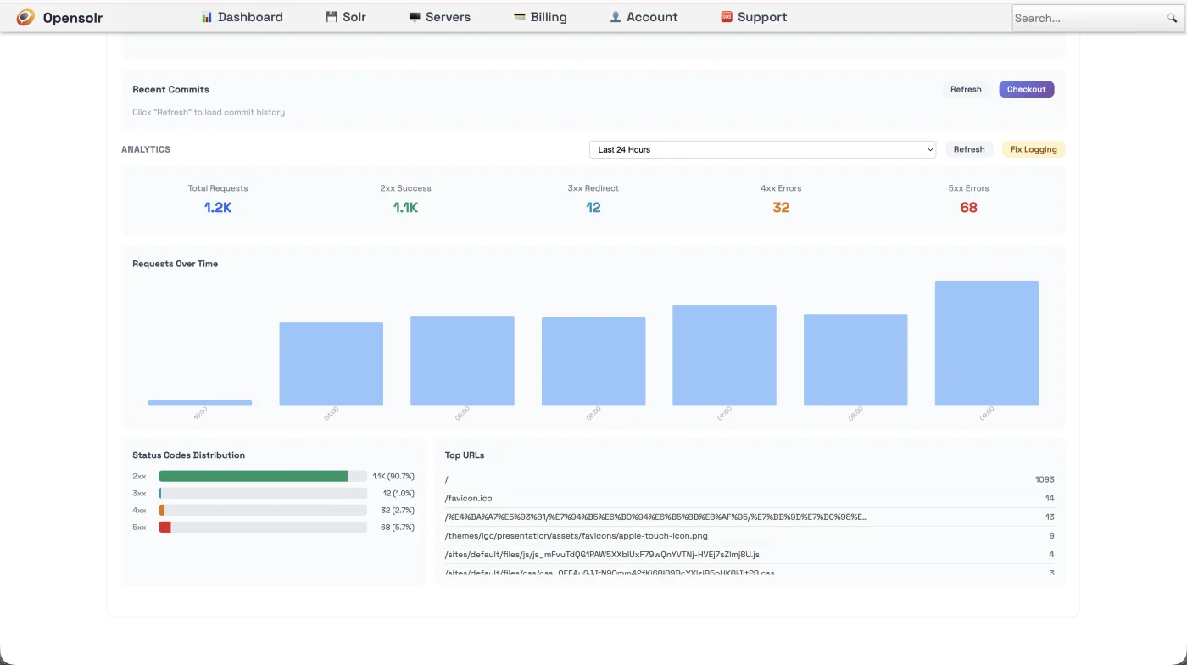
Task: Open the Last 24 Hours time range dropdown
Action: 761,149
